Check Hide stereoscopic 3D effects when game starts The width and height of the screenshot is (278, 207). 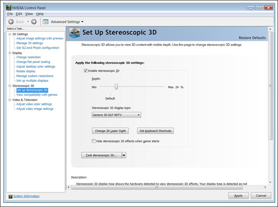click(93, 141)
